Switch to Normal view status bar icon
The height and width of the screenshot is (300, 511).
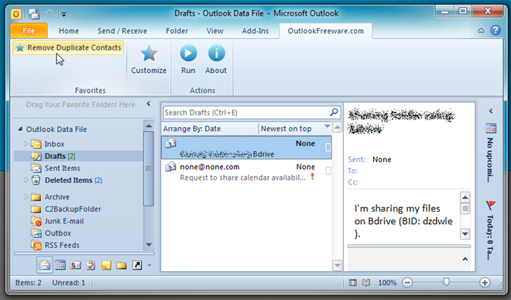352,283
